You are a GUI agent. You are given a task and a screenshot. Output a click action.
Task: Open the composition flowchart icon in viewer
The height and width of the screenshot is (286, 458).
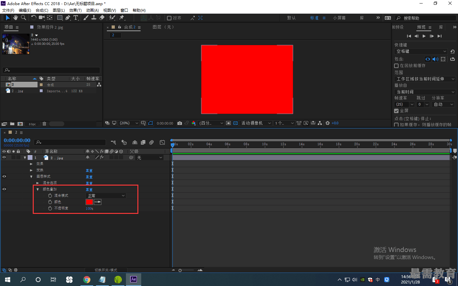click(320, 123)
